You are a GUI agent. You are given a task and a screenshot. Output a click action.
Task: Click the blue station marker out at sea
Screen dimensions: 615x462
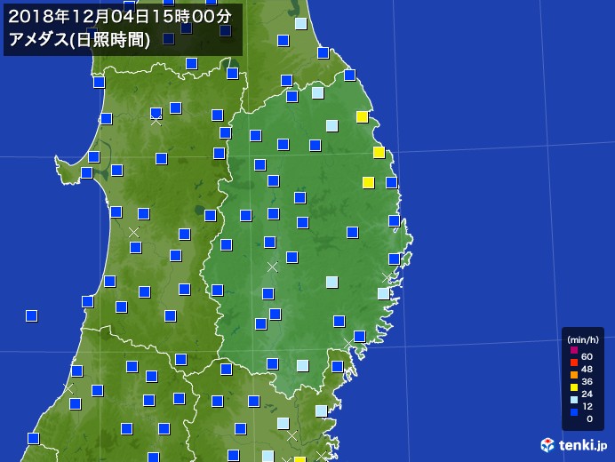(x=31, y=315)
